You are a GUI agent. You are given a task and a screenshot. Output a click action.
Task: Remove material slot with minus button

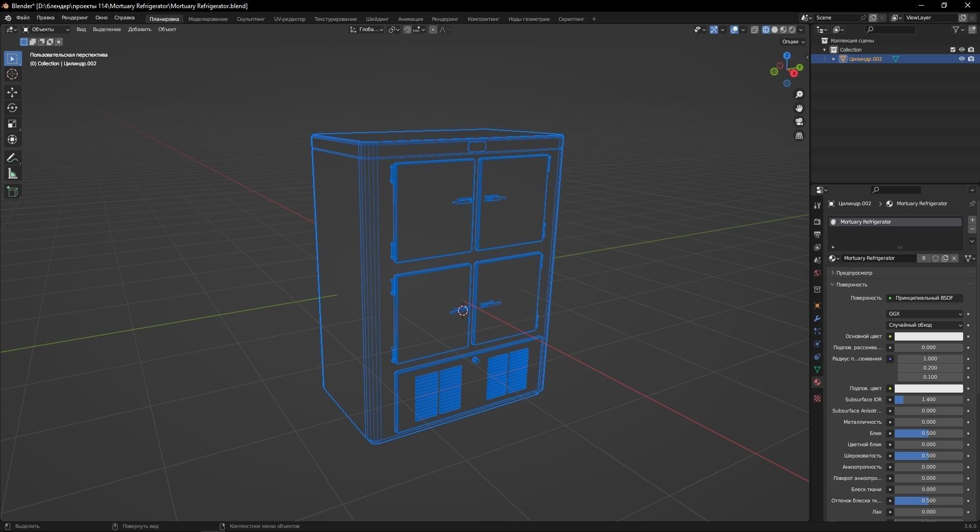972,229
